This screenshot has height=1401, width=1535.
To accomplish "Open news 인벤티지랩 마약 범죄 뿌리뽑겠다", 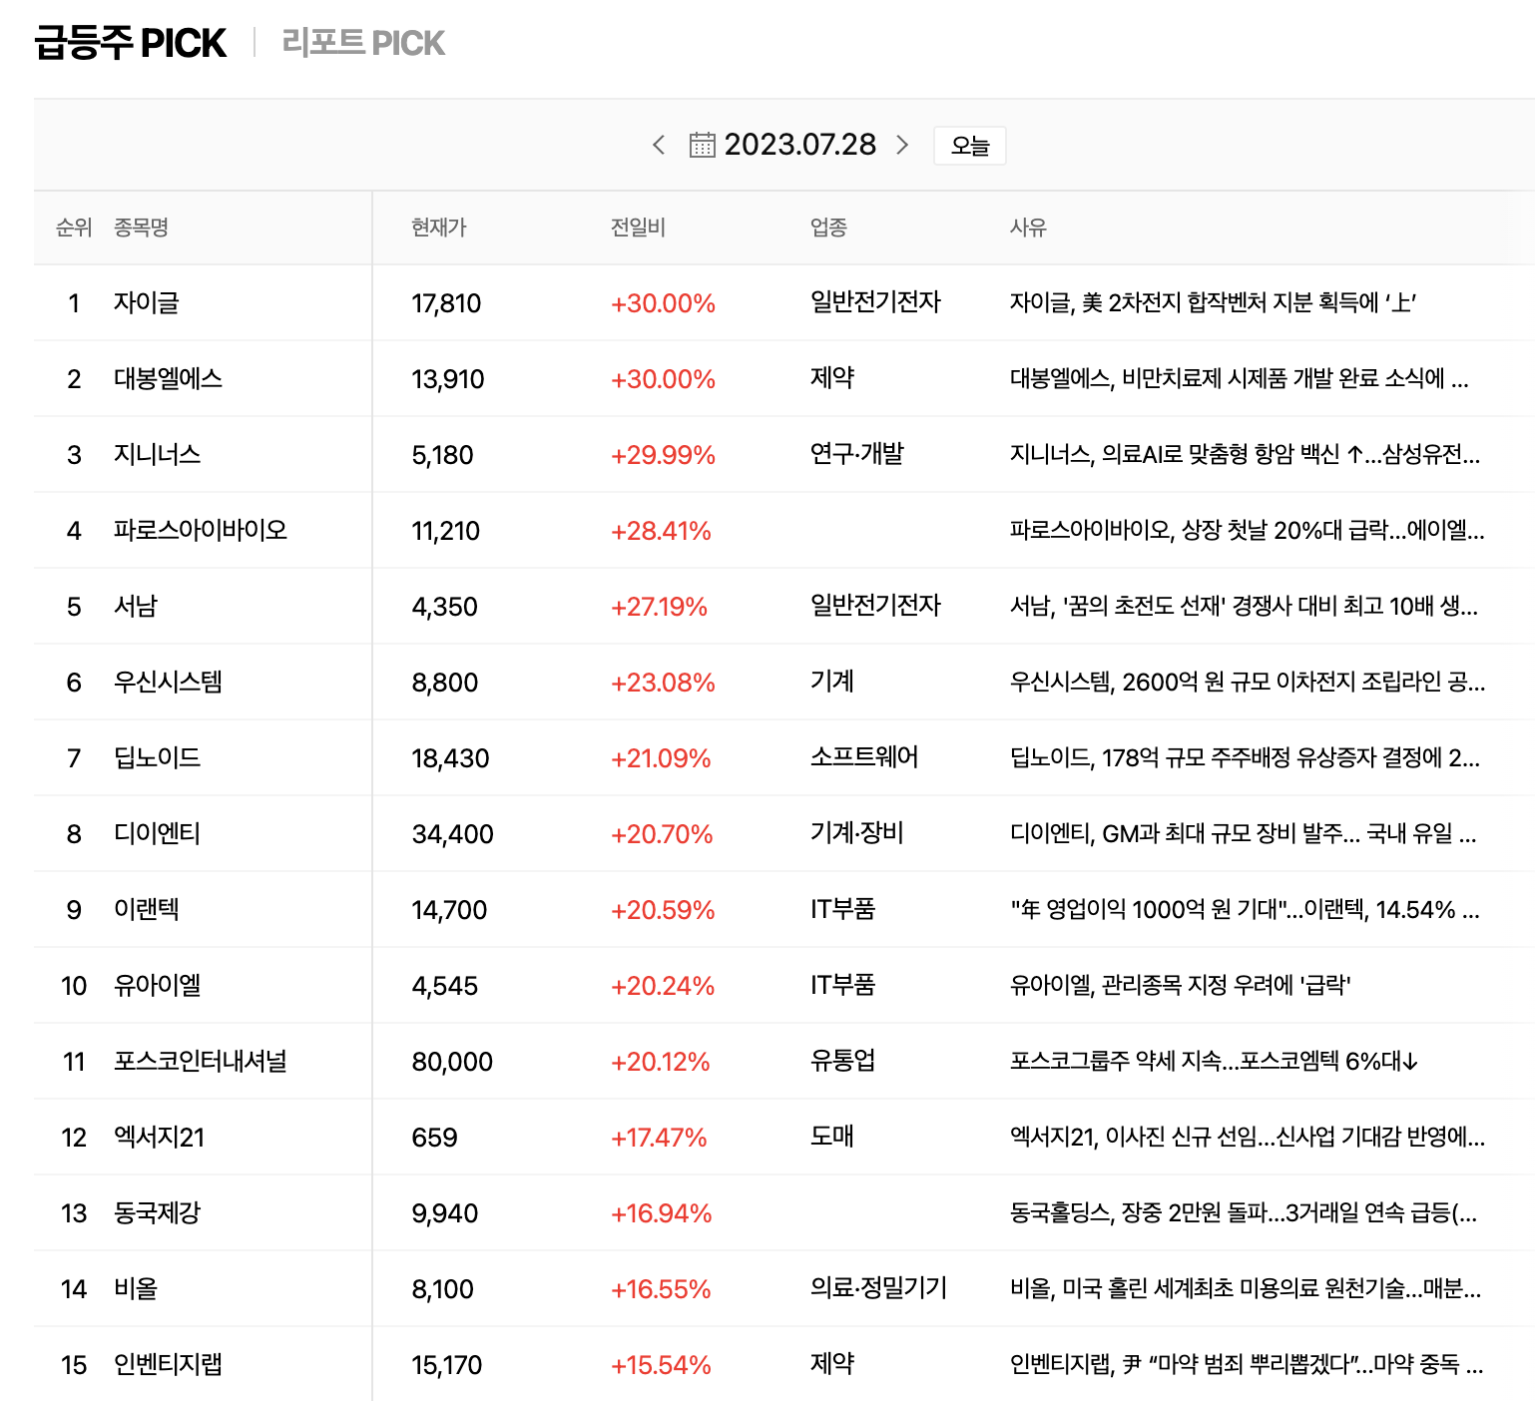I will pos(1247,1364).
